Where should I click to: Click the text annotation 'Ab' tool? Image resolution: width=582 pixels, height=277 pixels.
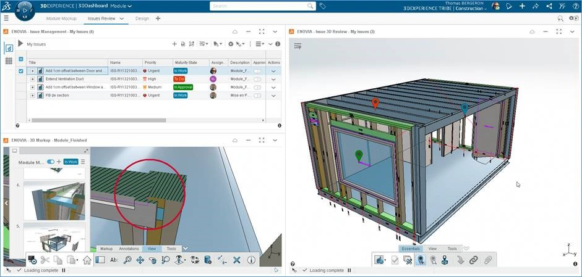tap(114, 260)
